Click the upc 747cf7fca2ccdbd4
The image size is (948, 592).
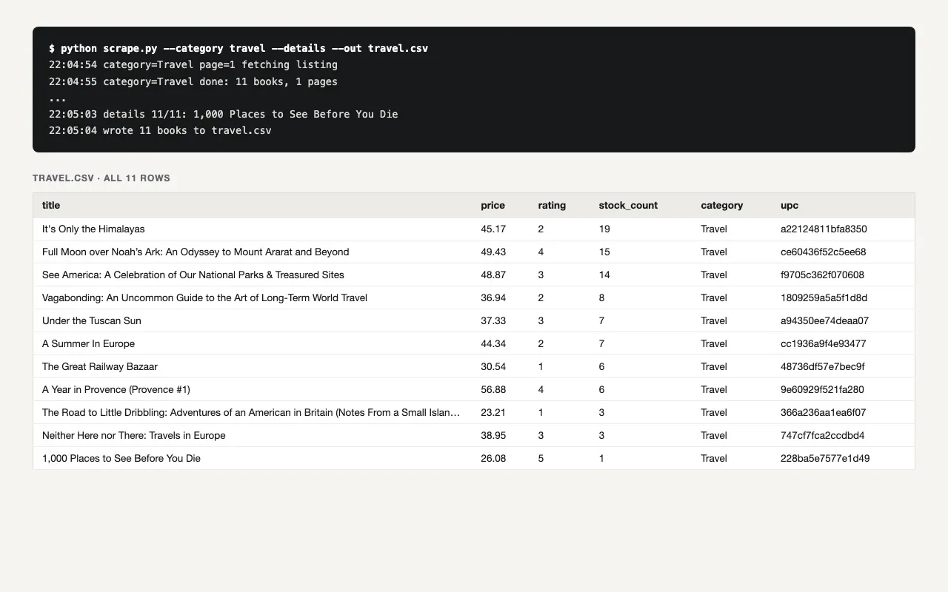(823, 435)
